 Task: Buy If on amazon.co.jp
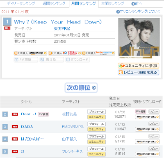coord(147,154)
